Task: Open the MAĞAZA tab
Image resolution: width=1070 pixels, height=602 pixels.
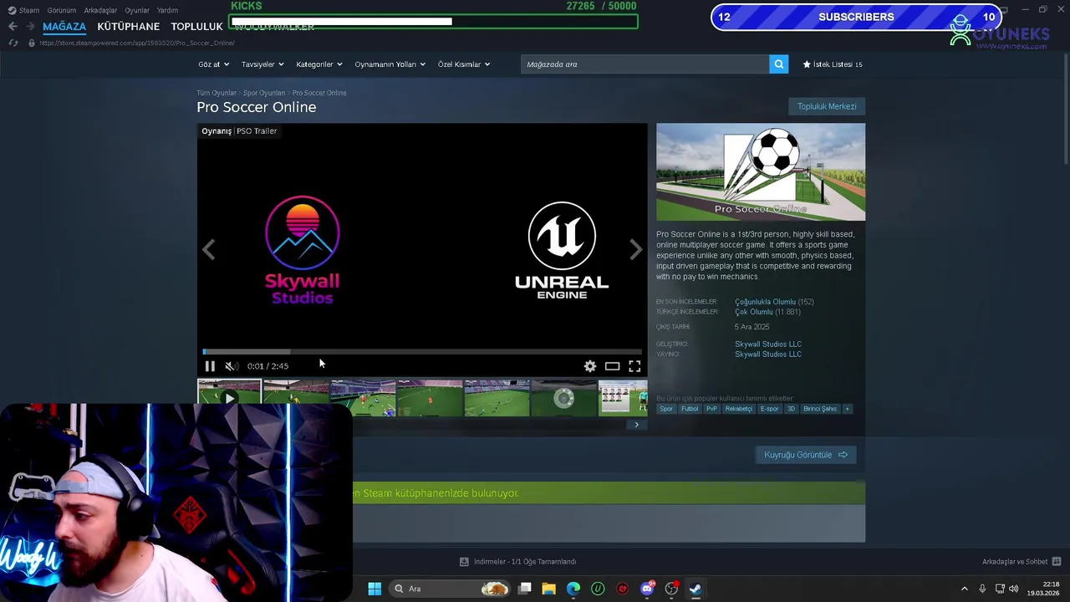Action: pyautogui.click(x=64, y=27)
